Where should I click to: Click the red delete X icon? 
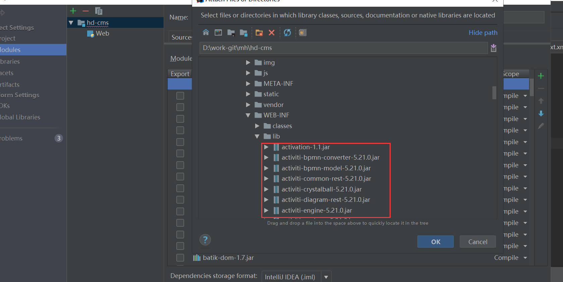(x=272, y=33)
